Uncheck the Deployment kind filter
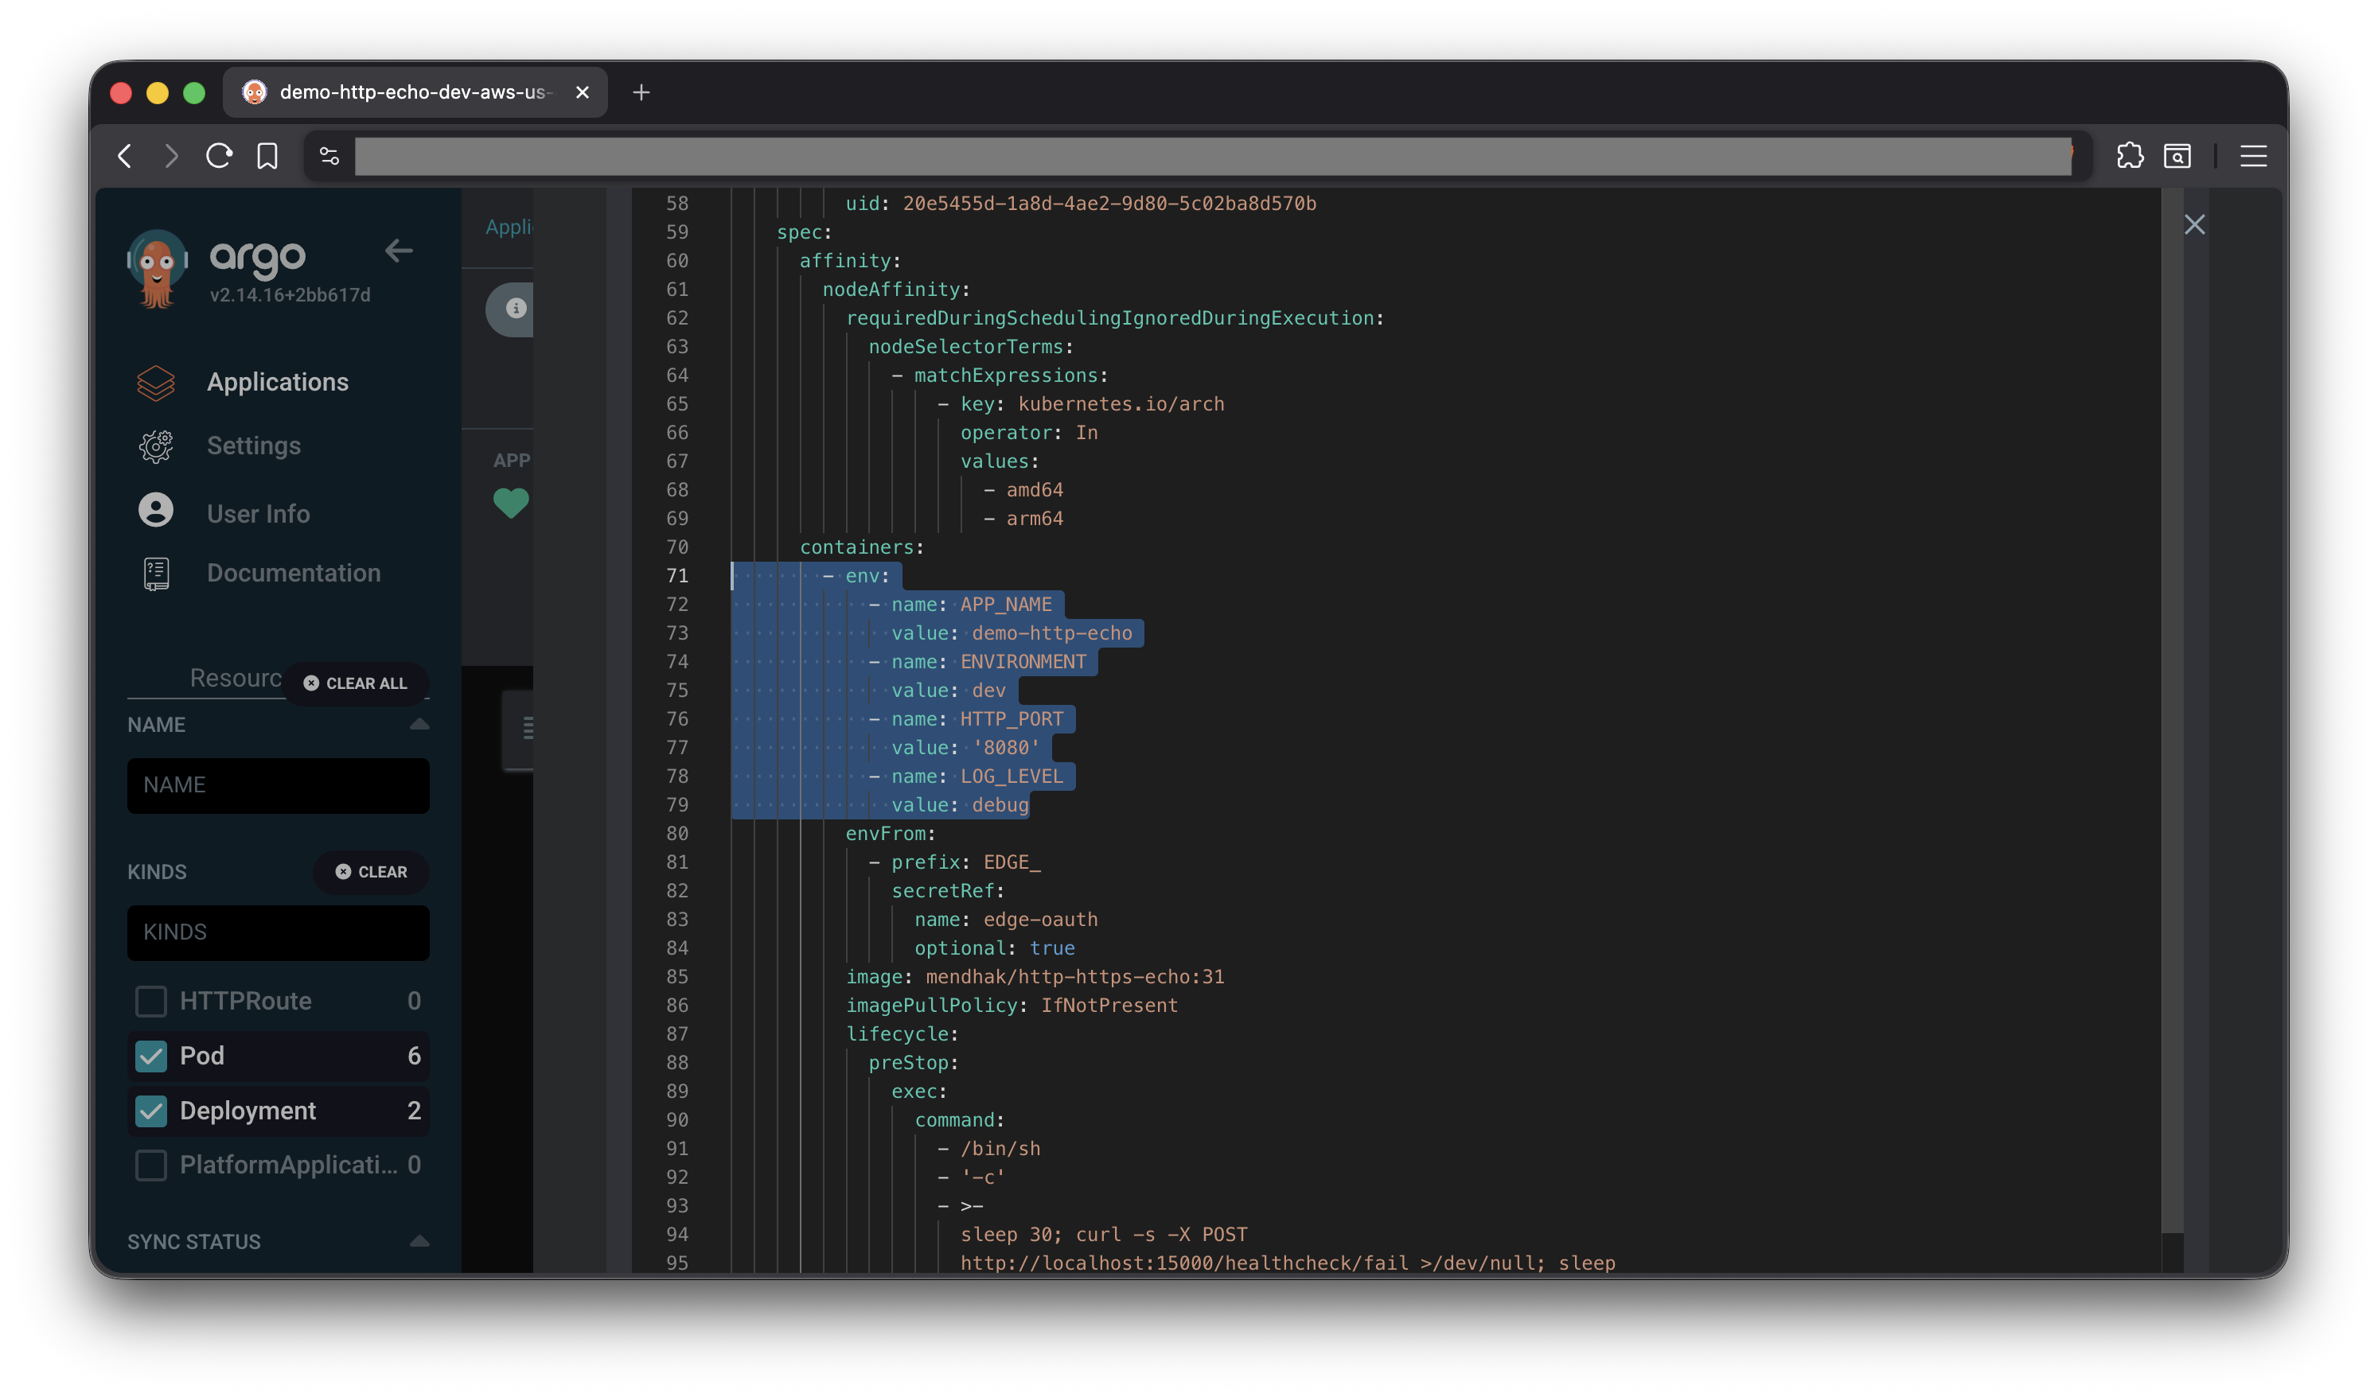Viewport: 2378px width, 1397px height. [x=151, y=1111]
